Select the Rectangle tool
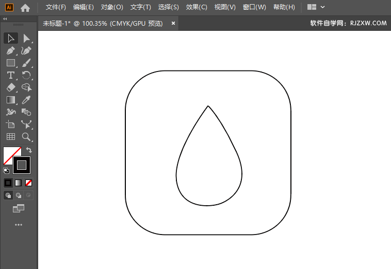 pyautogui.click(x=11, y=63)
